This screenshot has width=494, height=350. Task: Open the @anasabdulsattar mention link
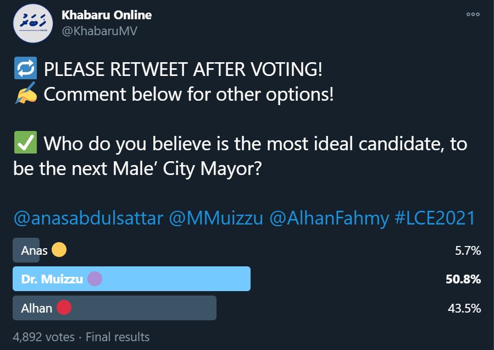click(x=88, y=218)
